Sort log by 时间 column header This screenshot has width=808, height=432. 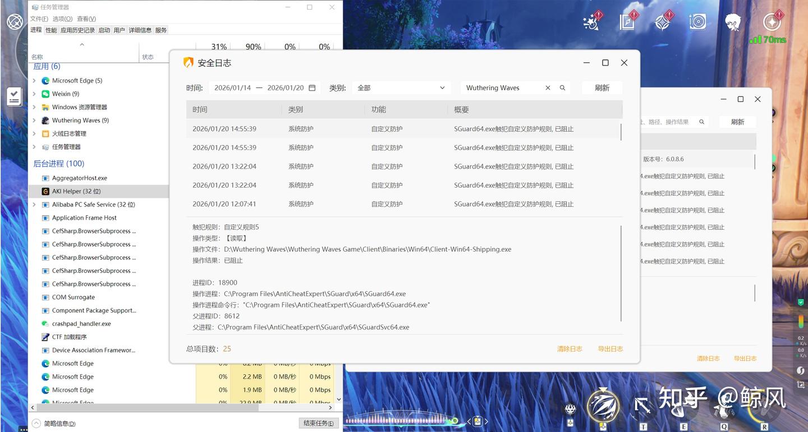(234, 110)
